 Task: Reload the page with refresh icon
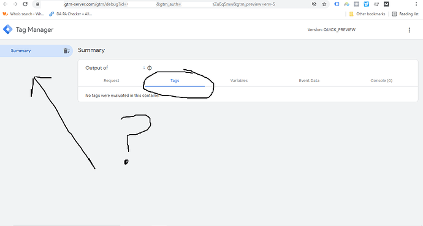point(25,4)
